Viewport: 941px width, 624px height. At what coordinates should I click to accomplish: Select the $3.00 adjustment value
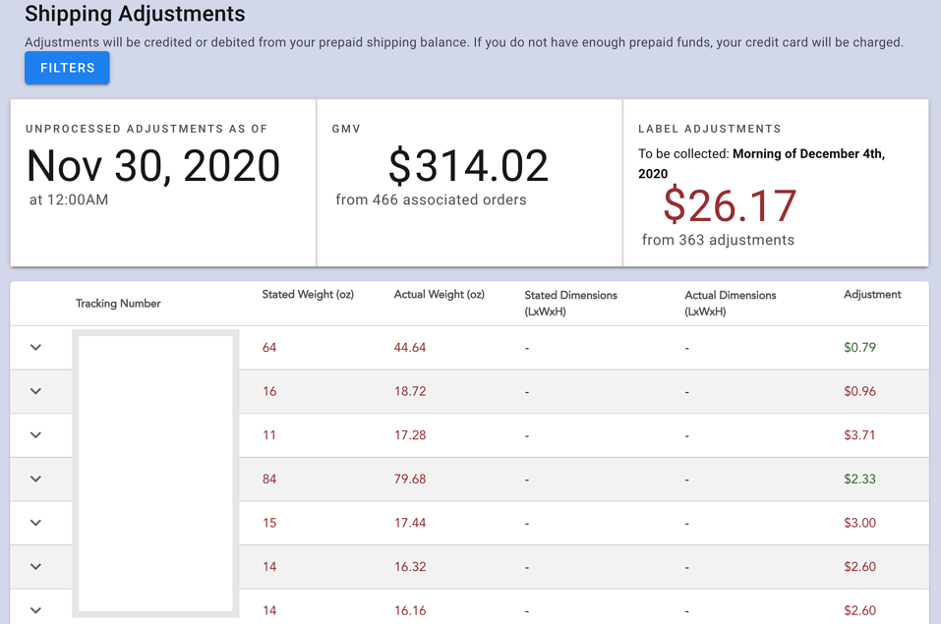[860, 523]
